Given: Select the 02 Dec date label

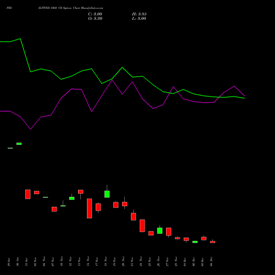Looking at the screenshot, I should (194, 262).
